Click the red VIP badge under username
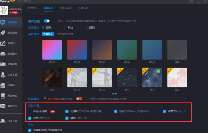Screen dimensions: 208x133 14,13
